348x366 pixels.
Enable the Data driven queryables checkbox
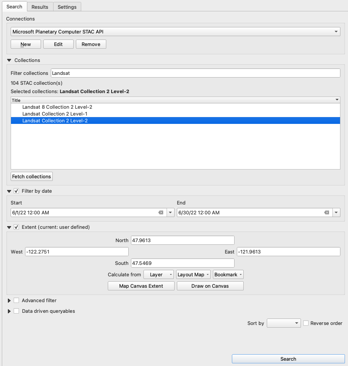click(x=16, y=311)
